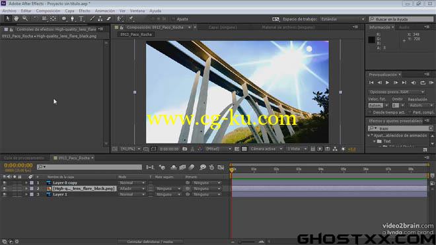
Task: Open composition mini-flowchart in timeline
Action: pyautogui.click(x=150, y=167)
